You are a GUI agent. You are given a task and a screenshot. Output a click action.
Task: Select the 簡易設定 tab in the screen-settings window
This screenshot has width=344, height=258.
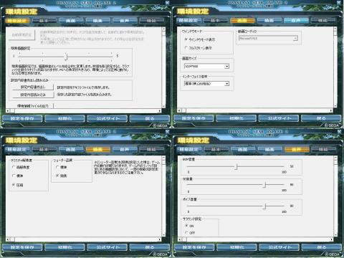(x=188, y=21)
